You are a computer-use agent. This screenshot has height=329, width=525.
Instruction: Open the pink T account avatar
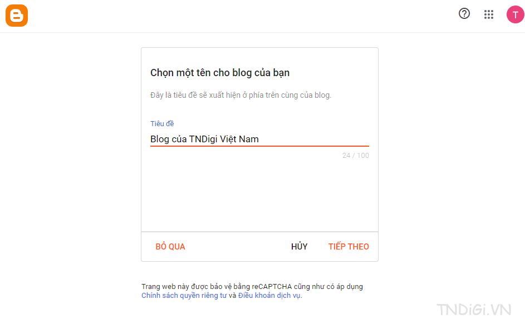(515, 14)
